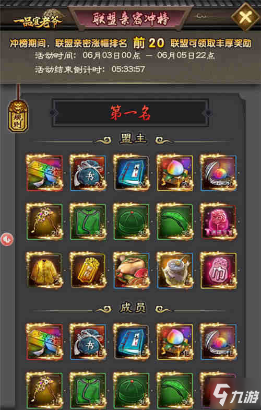Select rainbow peach in 盟主 rewards
This screenshot has width=261, height=410.
pos(175,173)
